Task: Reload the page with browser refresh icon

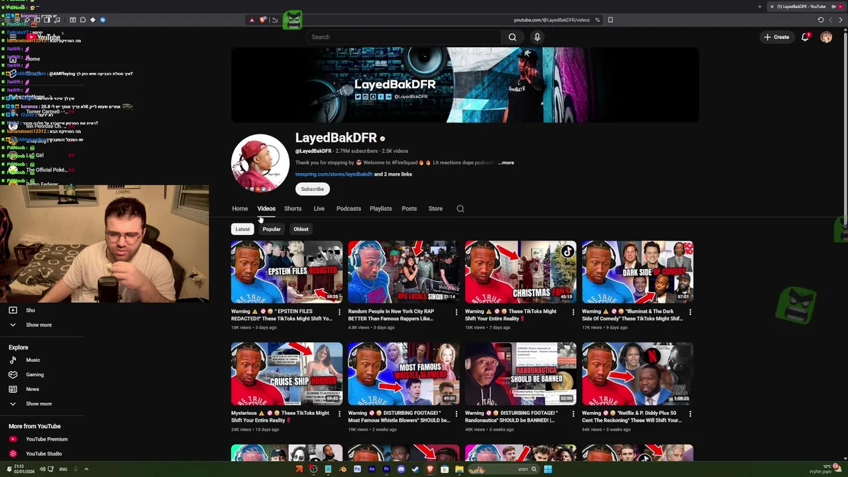Action: (821, 20)
